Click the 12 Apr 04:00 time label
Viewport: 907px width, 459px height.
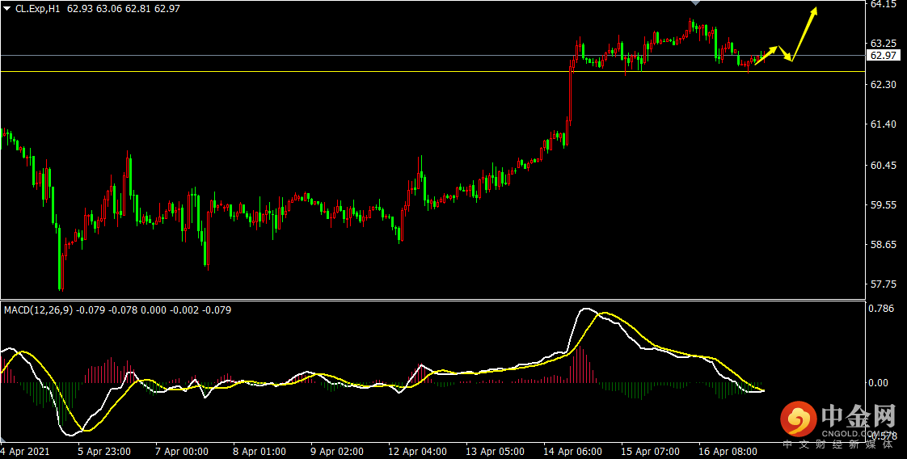pos(418,451)
